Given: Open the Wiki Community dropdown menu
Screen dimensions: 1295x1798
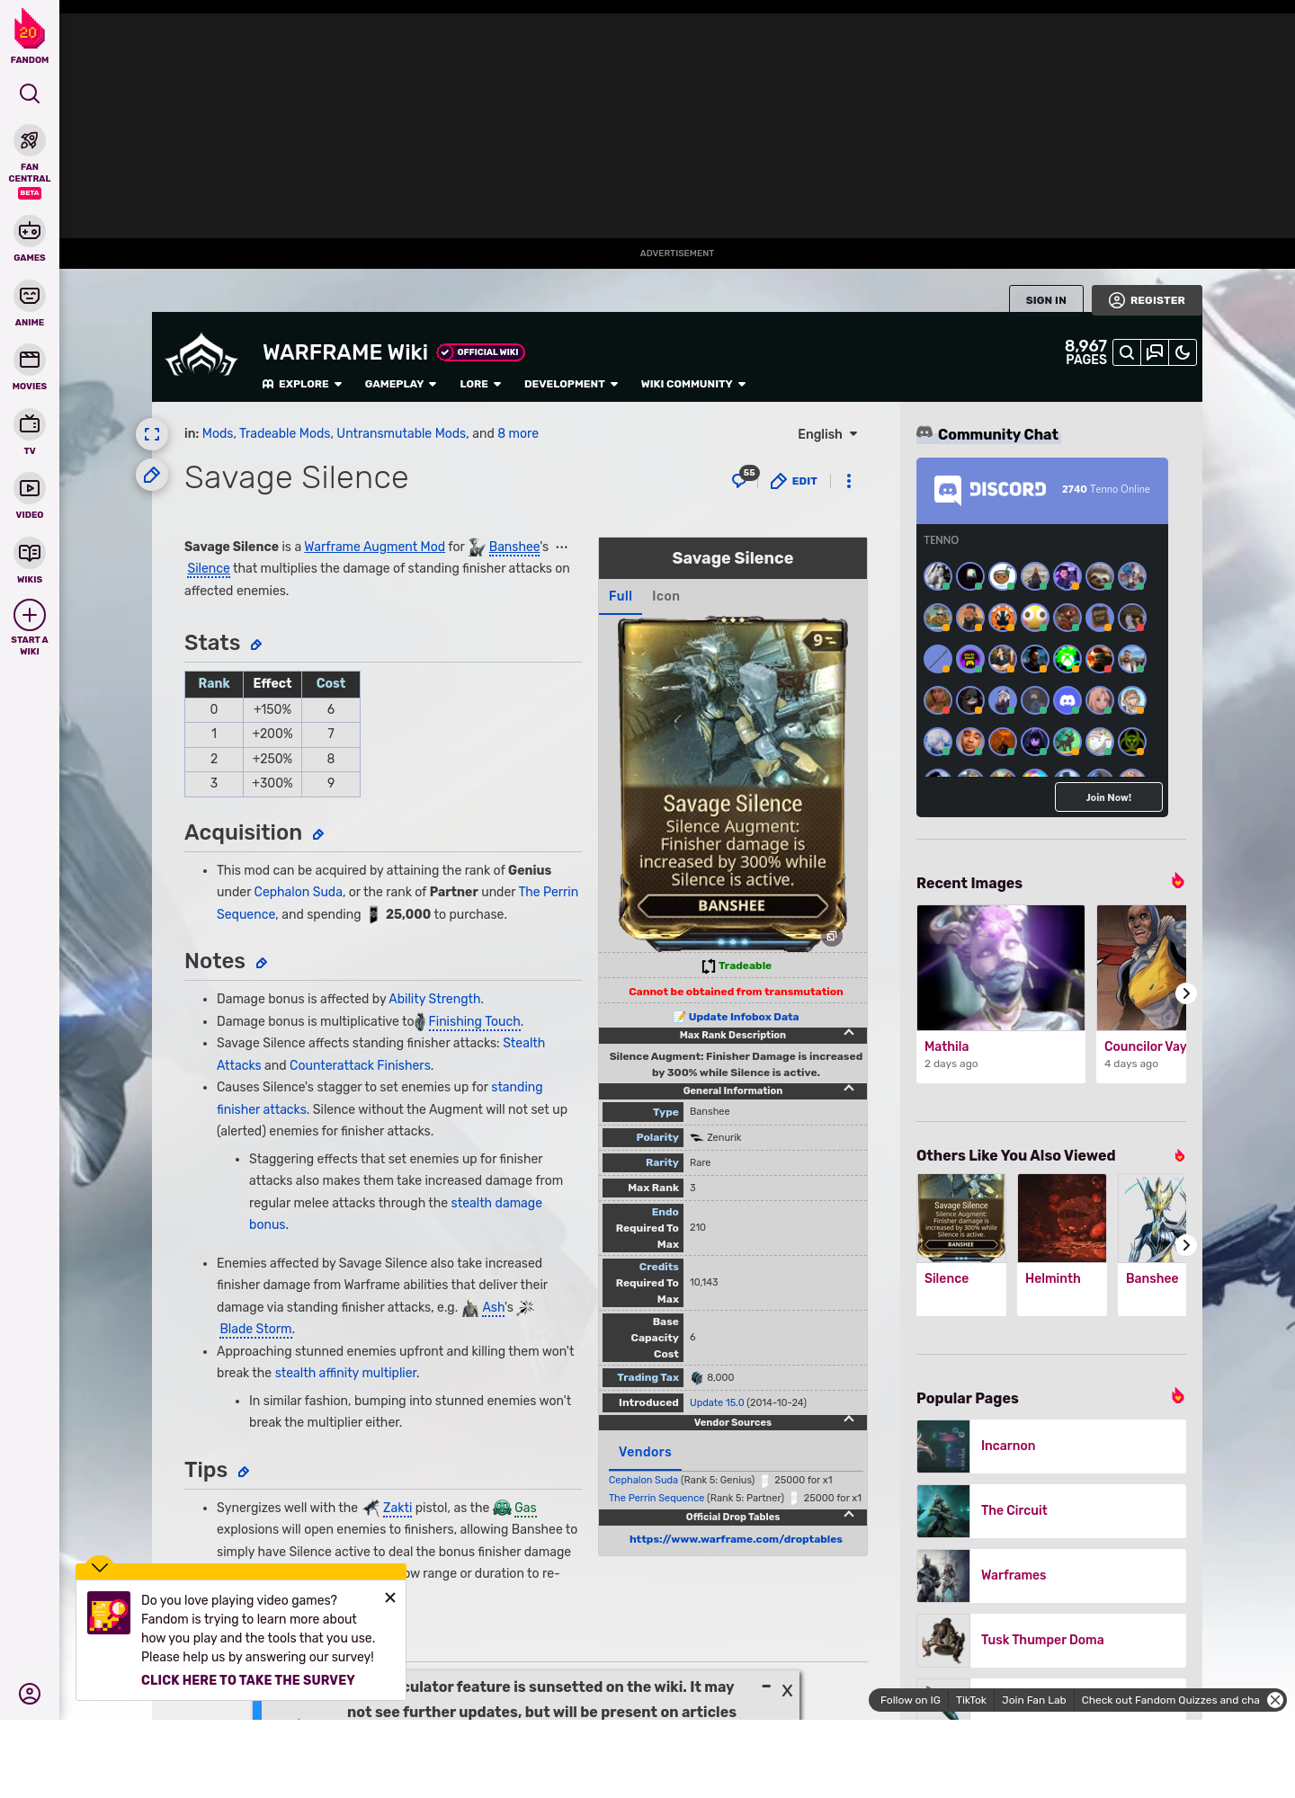Looking at the screenshot, I should coord(693,384).
